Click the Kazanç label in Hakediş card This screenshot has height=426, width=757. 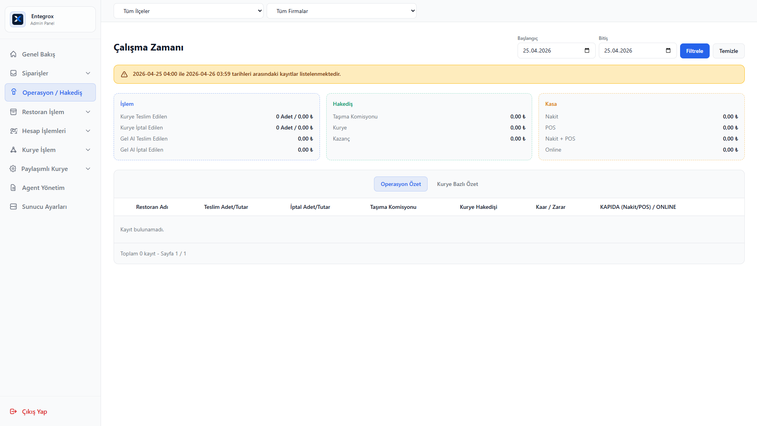(341, 139)
